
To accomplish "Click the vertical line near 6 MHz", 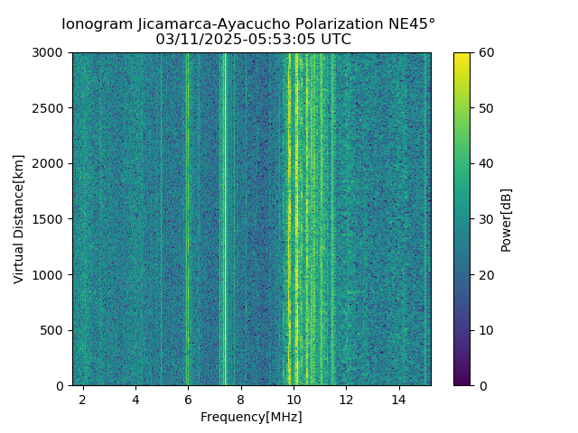I will click(x=188, y=219).
